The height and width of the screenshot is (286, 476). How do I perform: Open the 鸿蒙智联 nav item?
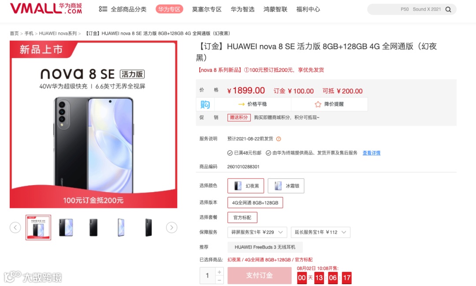click(x=275, y=9)
